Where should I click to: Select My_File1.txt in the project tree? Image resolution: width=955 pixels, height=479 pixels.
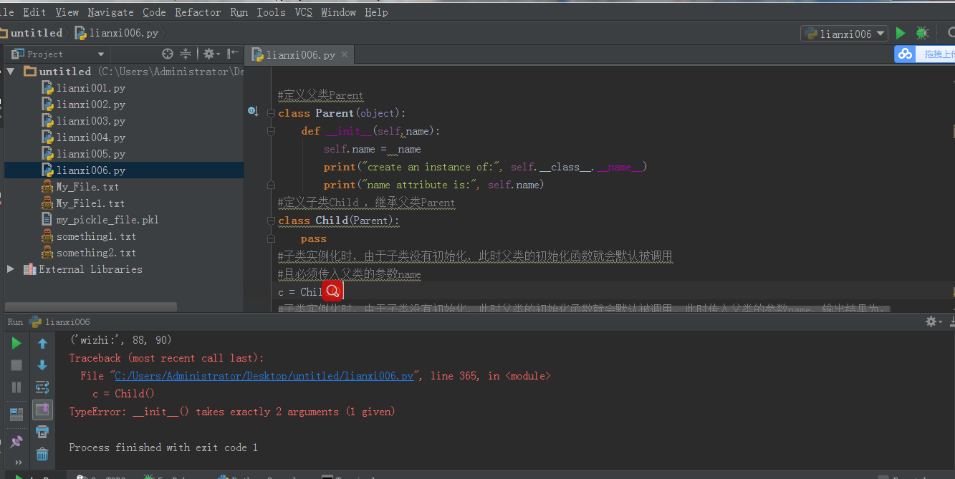[x=90, y=203]
